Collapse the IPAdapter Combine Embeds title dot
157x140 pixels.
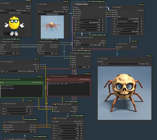(x=71, y=53)
